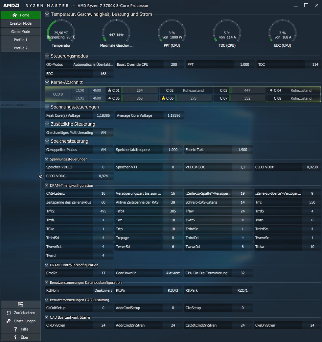Click the Home house icon
The image size is (322, 342).
pyautogui.click(x=14, y=15)
